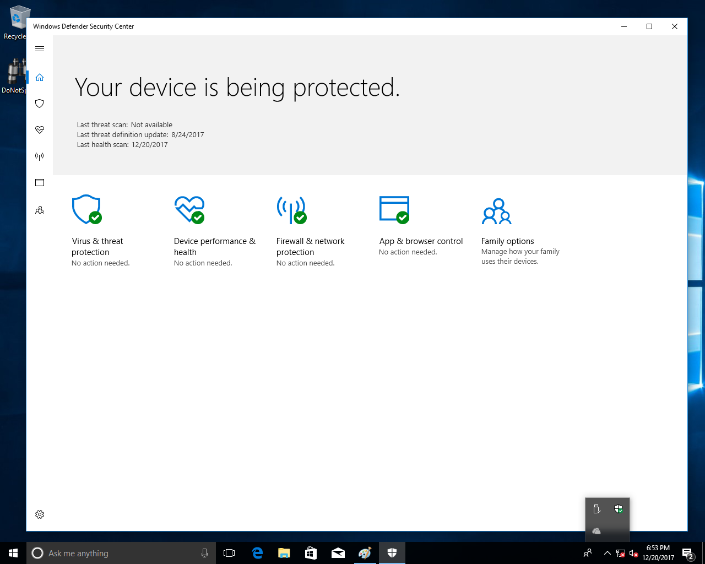Open the Recycle Bin desktop icon
Image resolution: width=705 pixels, height=564 pixels.
(x=14, y=23)
